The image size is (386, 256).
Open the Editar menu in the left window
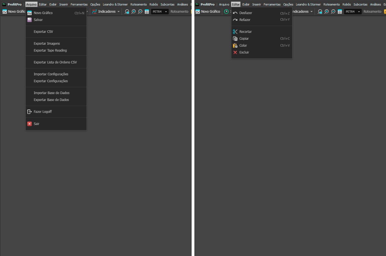pyautogui.click(x=43, y=4)
